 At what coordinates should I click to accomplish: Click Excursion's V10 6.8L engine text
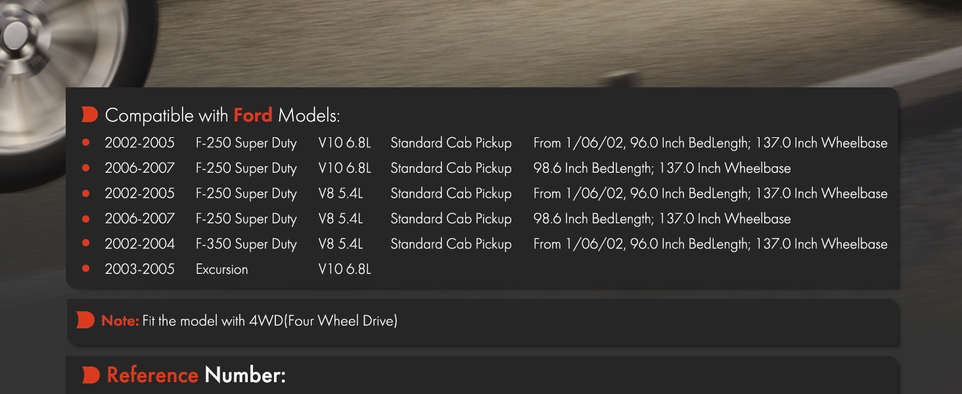pos(345,269)
